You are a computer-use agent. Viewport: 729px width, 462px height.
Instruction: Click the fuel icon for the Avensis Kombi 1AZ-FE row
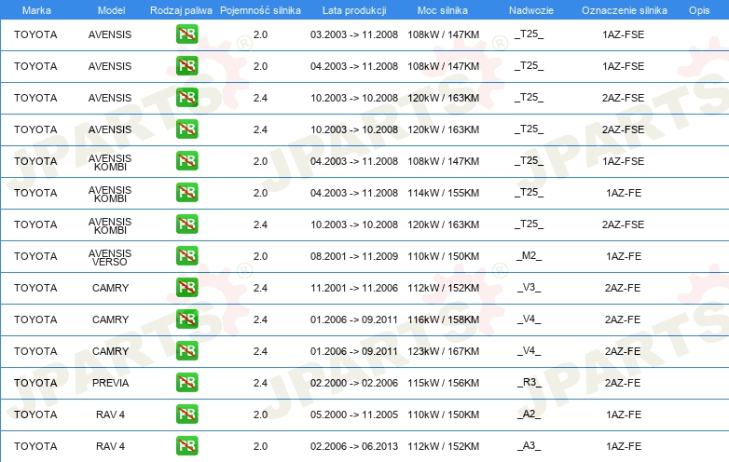click(186, 193)
